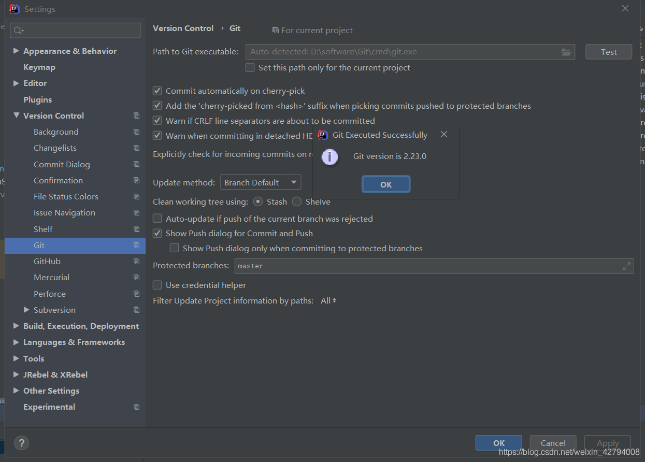Select GitHub under Version Control

(x=47, y=261)
